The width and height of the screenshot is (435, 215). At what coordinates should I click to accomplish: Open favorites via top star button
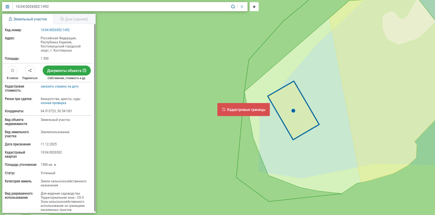click(x=254, y=7)
